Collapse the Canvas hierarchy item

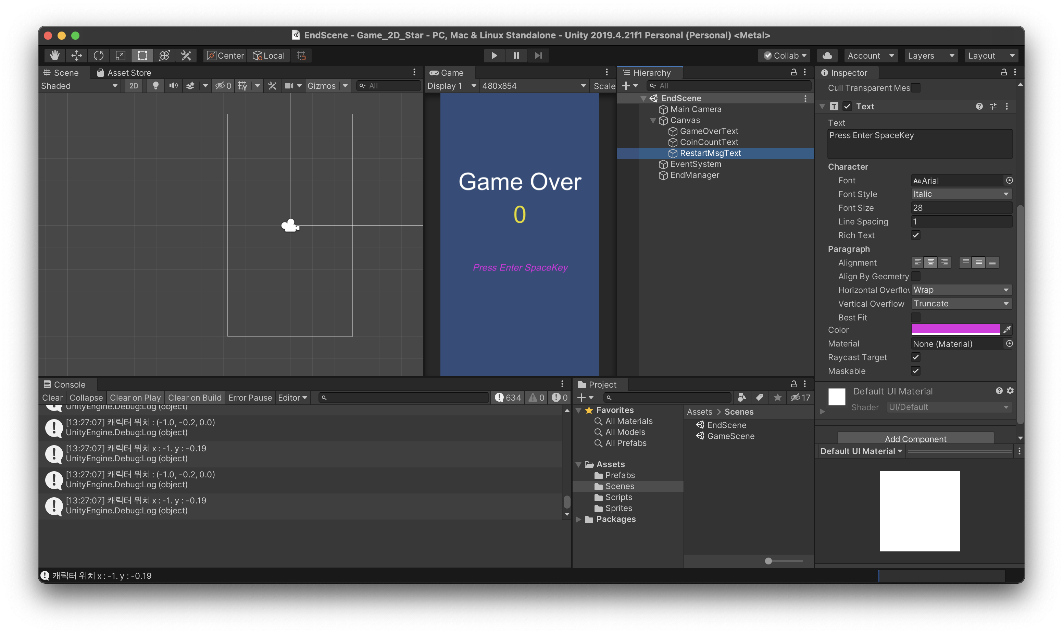click(653, 121)
